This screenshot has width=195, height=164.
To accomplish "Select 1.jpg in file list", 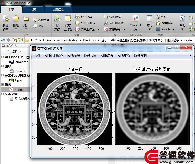I will click(16, 80).
